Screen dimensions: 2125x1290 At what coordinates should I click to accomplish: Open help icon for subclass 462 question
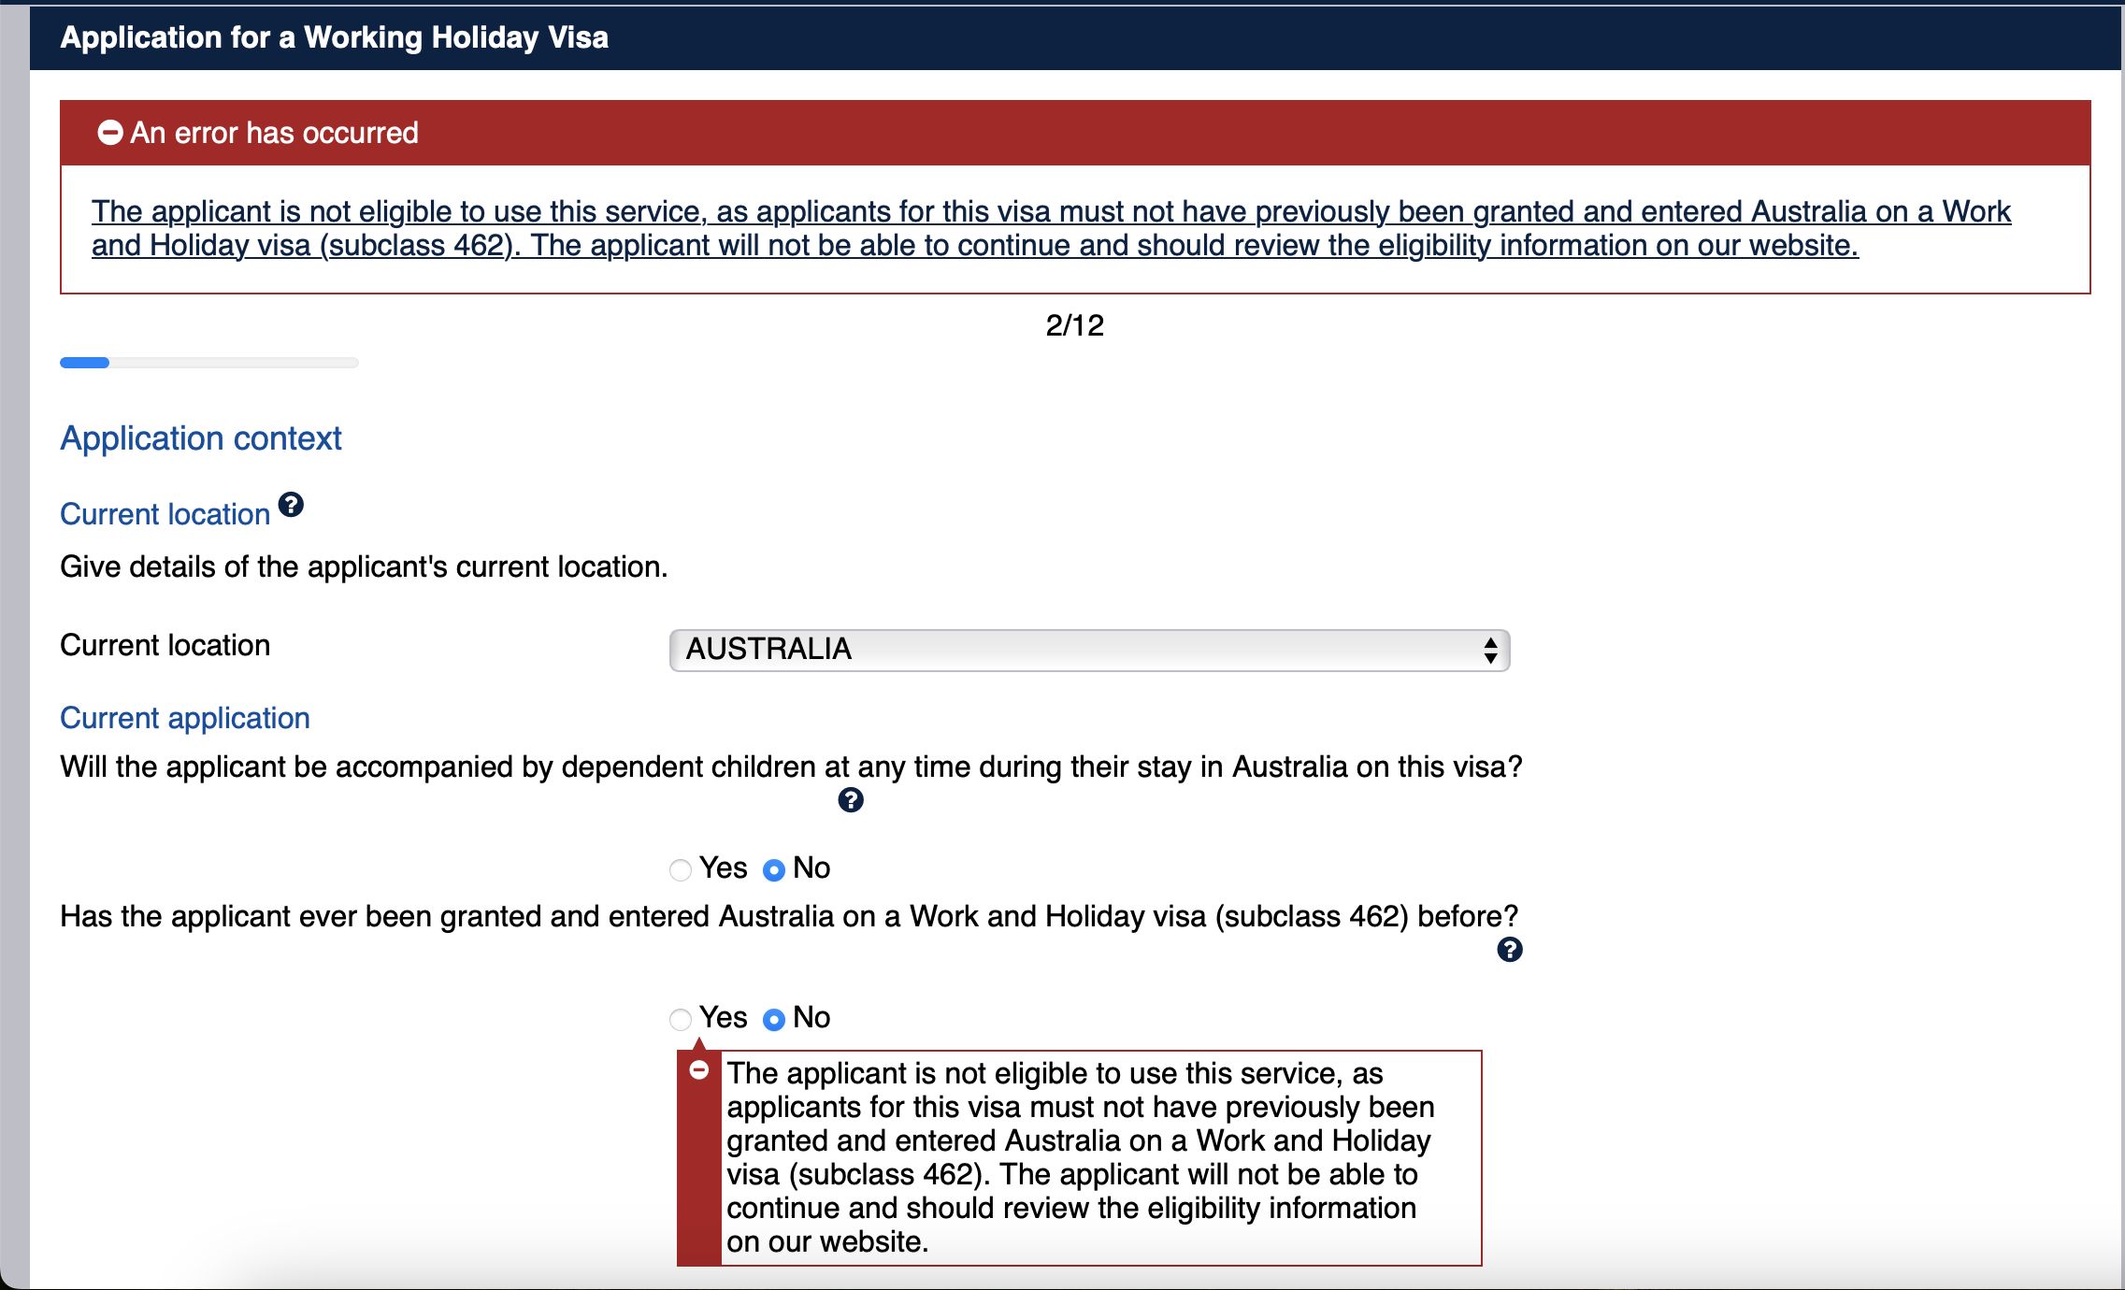coord(1510,950)
